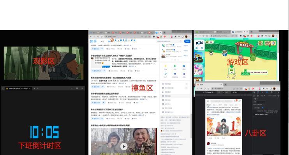The height and width of the screenshot is (155, 289).
Task: Like the Weibo video post
Action: point(224,138)
